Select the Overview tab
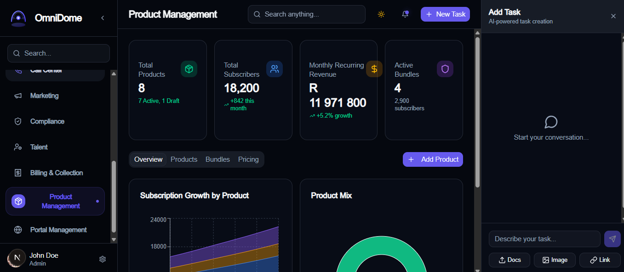 pos(148,159)
